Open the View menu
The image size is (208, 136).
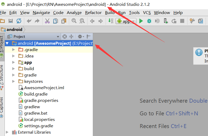click(25, 13)
